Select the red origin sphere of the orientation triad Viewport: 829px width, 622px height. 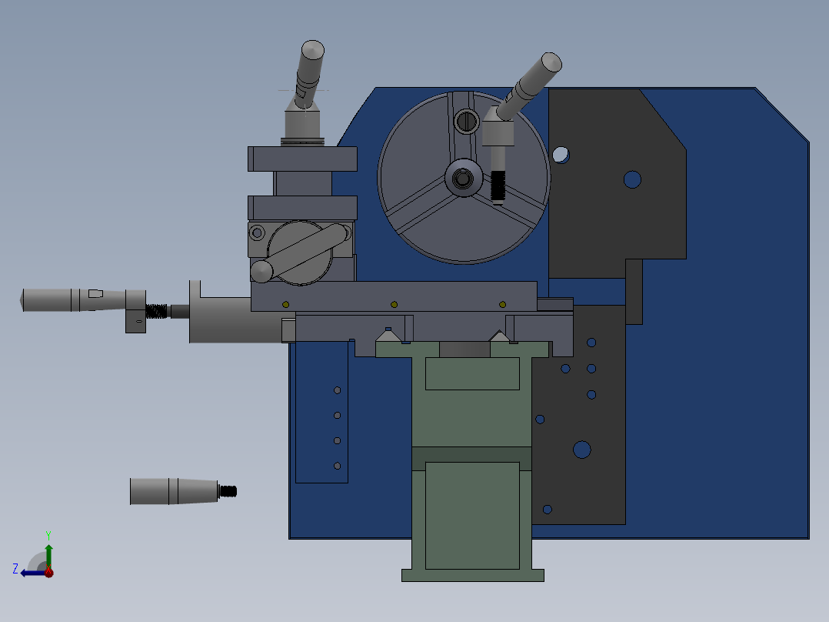[48, 574]
